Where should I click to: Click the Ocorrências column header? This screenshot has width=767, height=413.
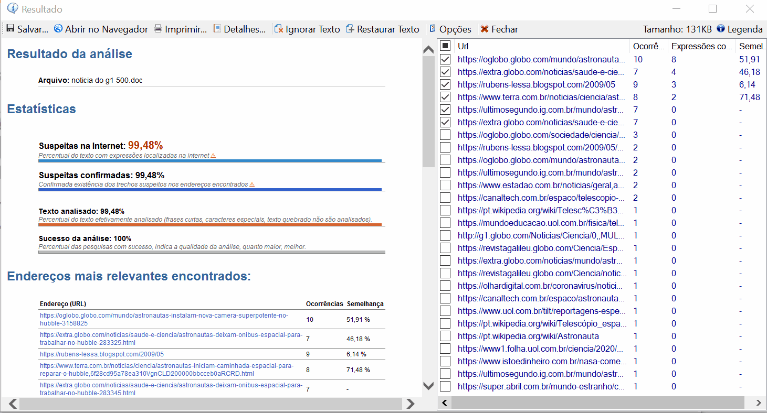[x=648, y=46]
